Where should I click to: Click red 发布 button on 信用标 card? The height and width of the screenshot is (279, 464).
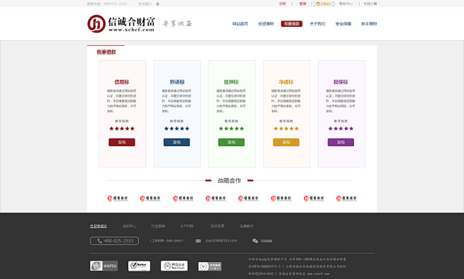[122, 142]
